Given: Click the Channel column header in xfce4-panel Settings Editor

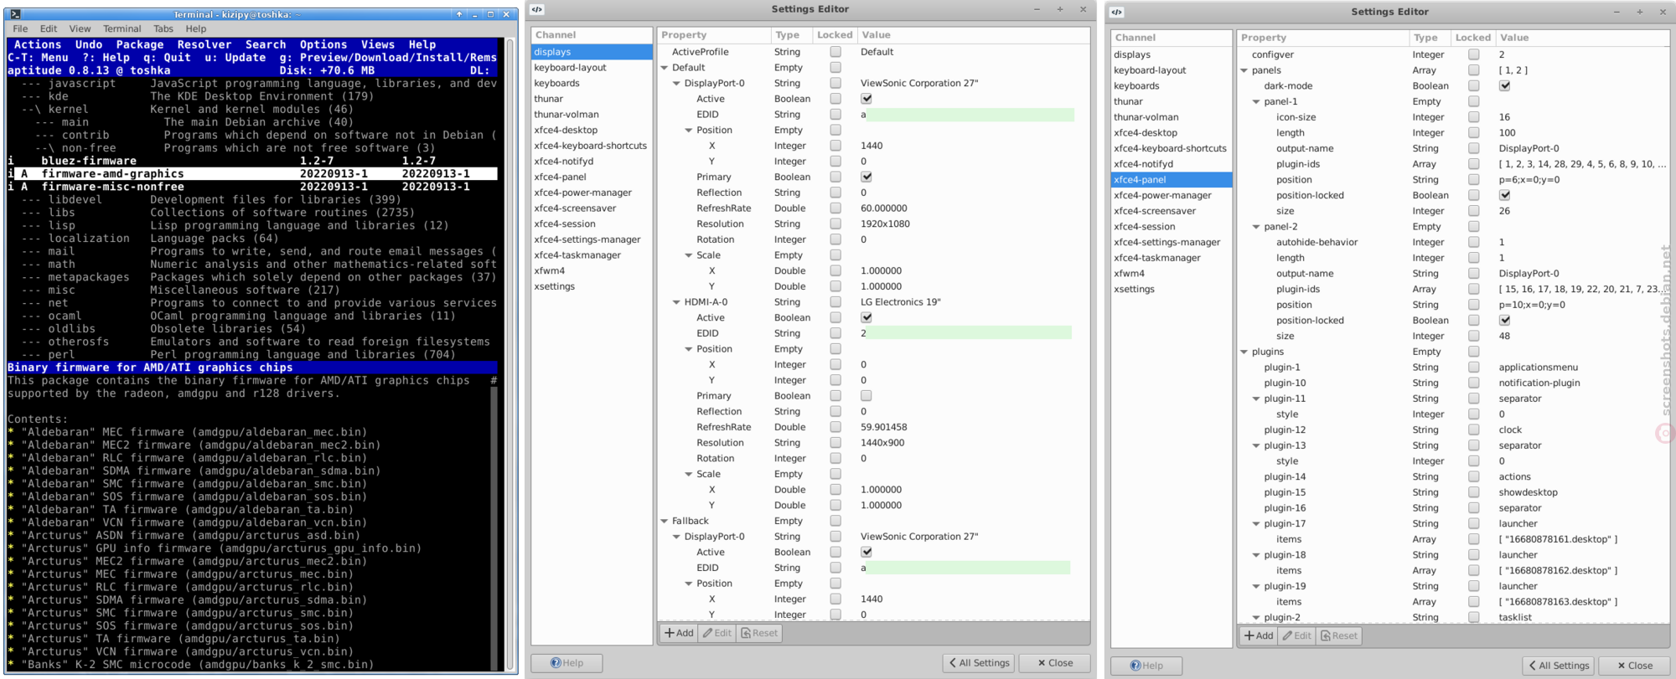Looking at the screenshot, I should click(1172, 38).
